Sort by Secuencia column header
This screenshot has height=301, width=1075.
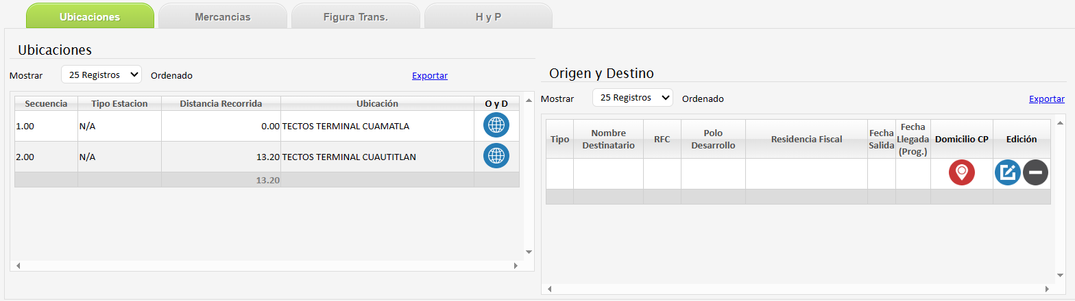(46, 103)
